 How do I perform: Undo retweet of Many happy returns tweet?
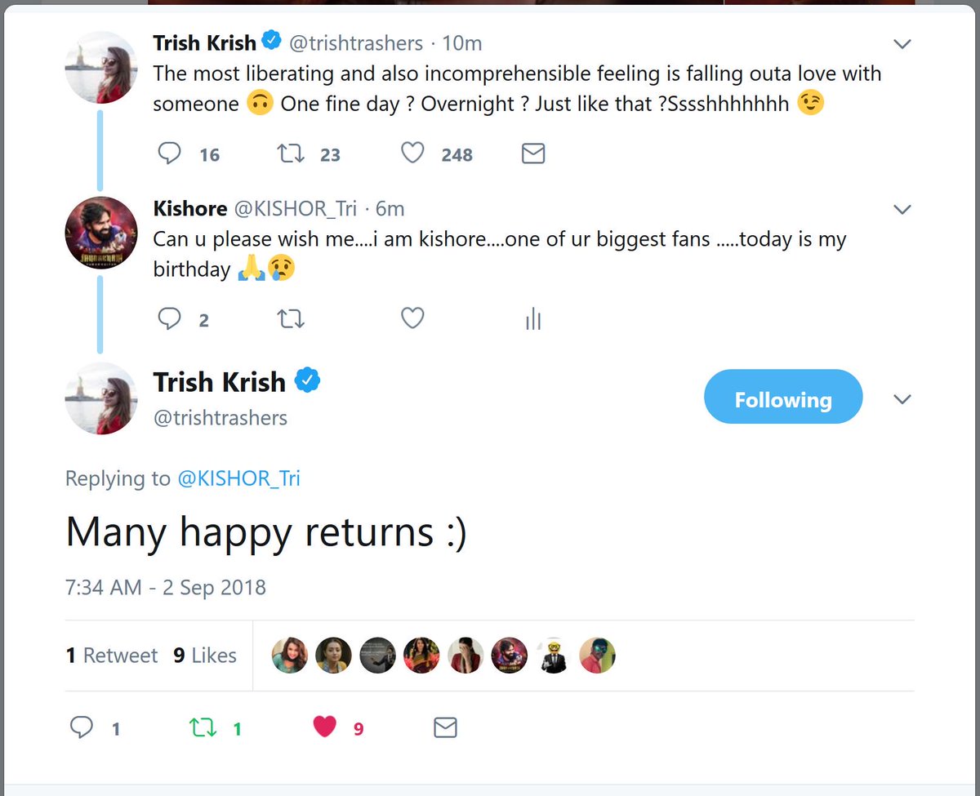(x=203, y=727)
